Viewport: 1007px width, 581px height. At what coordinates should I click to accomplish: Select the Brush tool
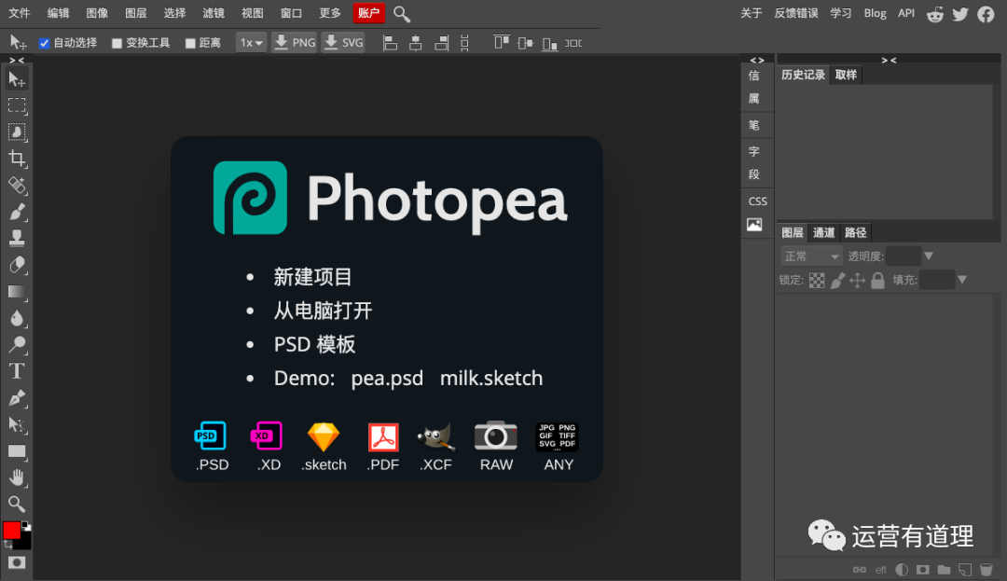point(17,212)
